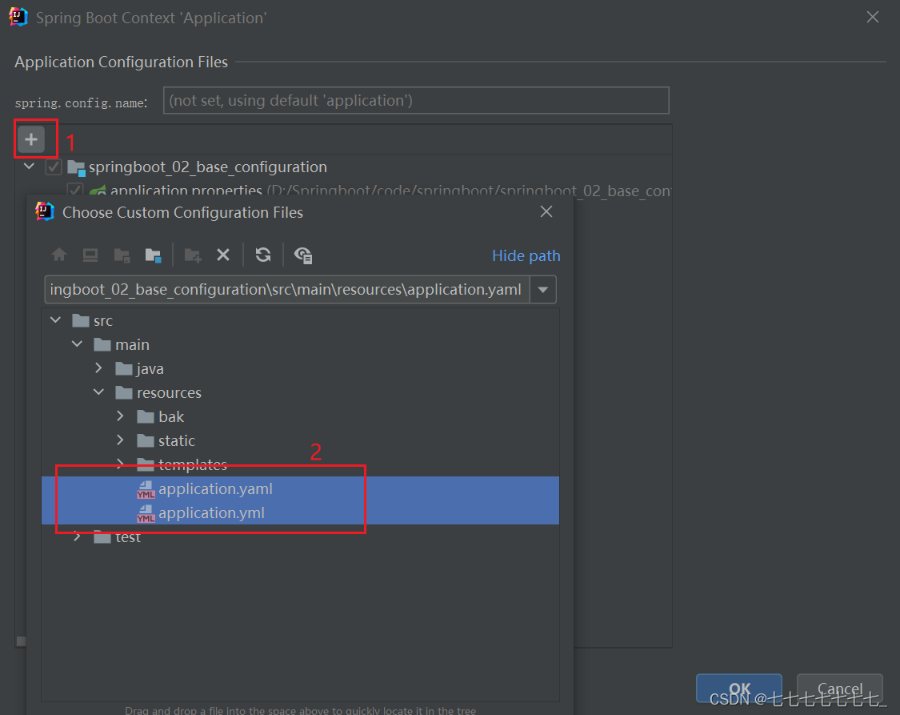Click the OK button
Screen dimensions: 900x715
739,688
